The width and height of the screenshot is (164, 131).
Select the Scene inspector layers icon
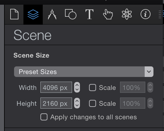(x=33, y=14)
